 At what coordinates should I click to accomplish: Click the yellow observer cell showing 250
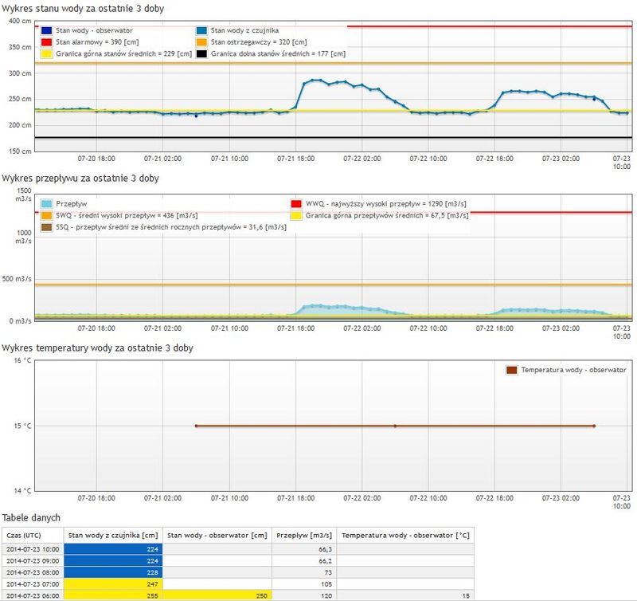pos(218,595)
